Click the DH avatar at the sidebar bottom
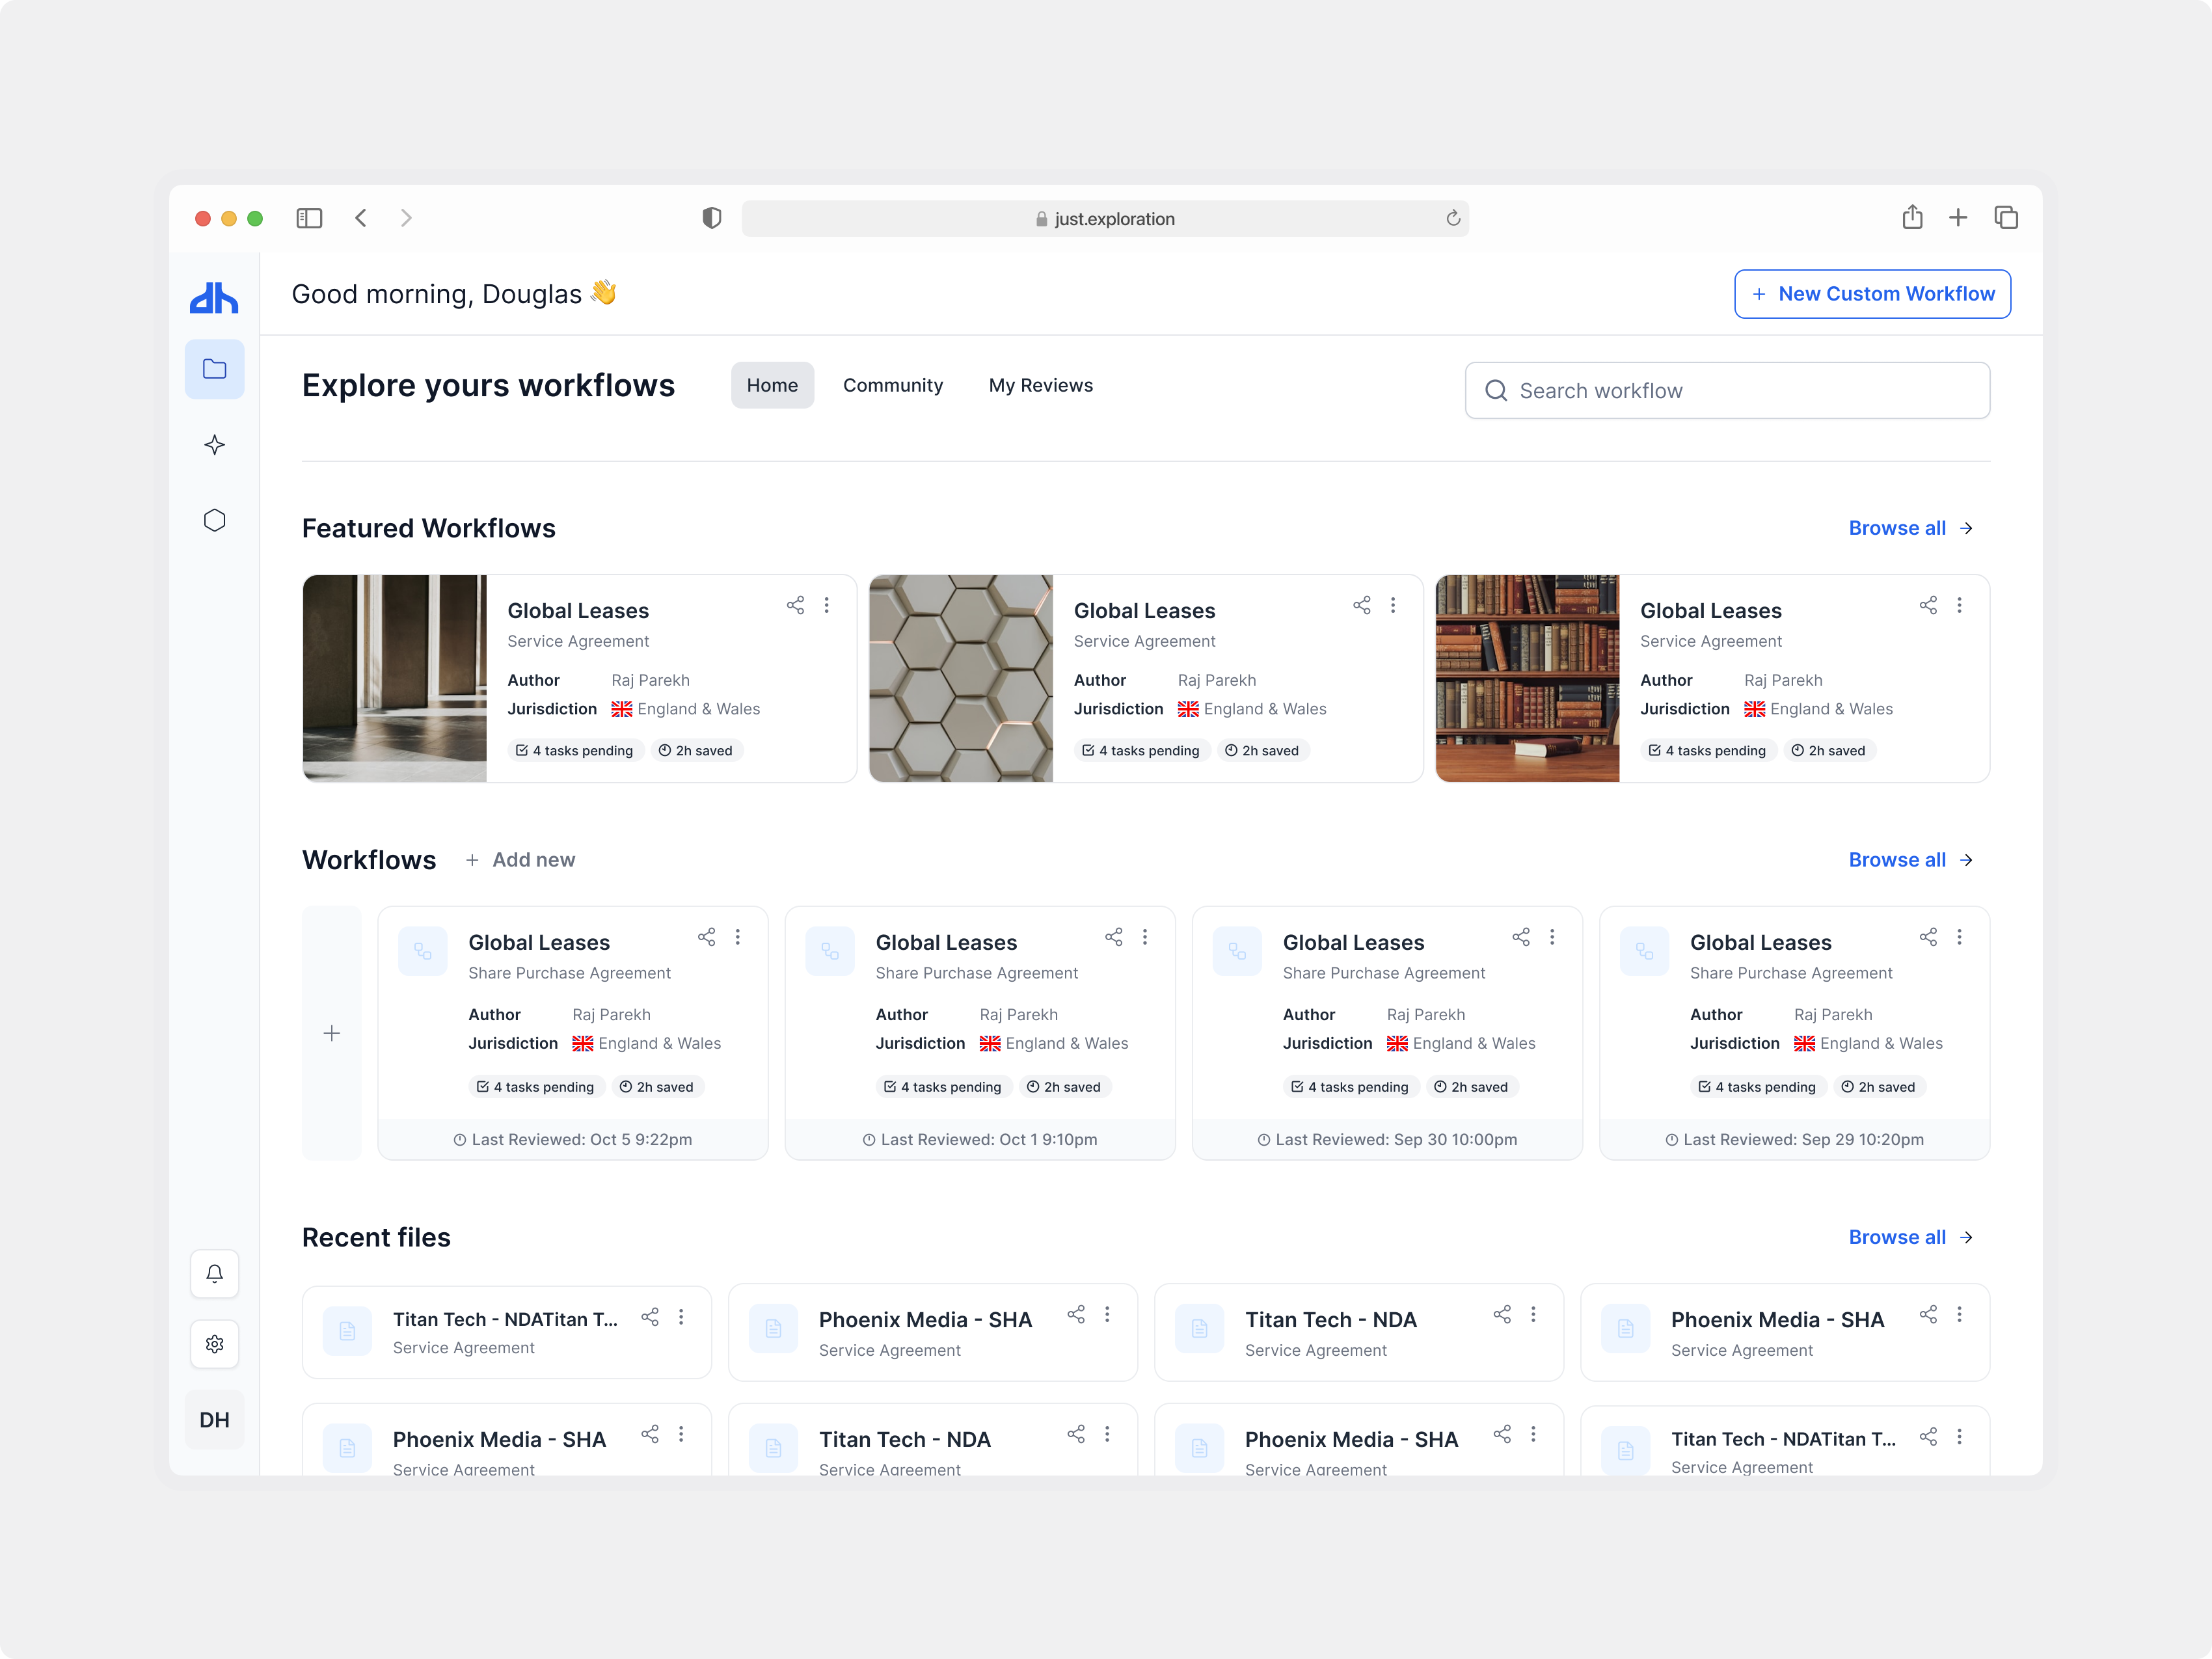The width and height of the screenshot is (2212, 1659). coord(214,1419)
